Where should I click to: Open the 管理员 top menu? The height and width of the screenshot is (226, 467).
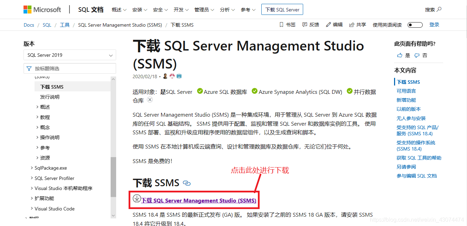click(x=204, y=10)
